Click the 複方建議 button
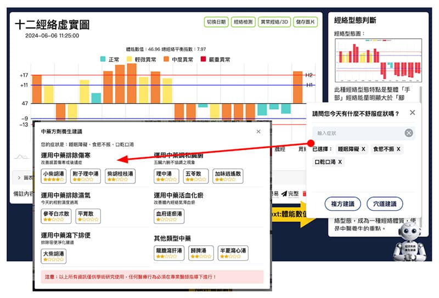The width and height of the screenshot is (439, 298). coord(342,204)
